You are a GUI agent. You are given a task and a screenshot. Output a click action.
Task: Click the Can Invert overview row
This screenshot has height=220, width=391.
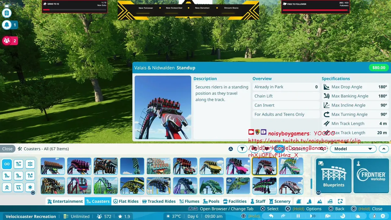(x=286, y=105)
